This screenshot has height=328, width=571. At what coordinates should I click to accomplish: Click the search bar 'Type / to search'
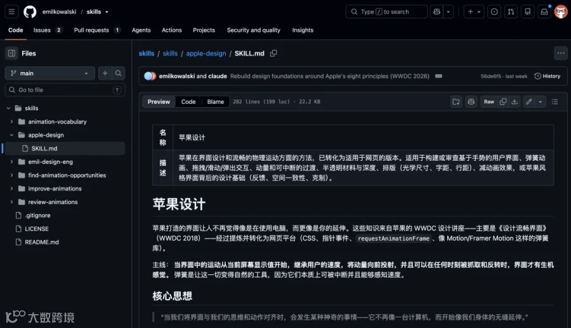click(x=386, y=11)
